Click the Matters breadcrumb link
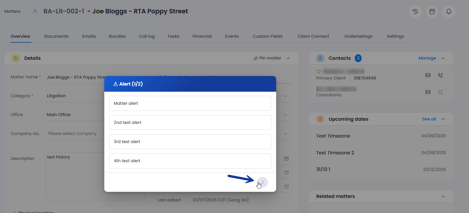469x213 pixels. 13,11
